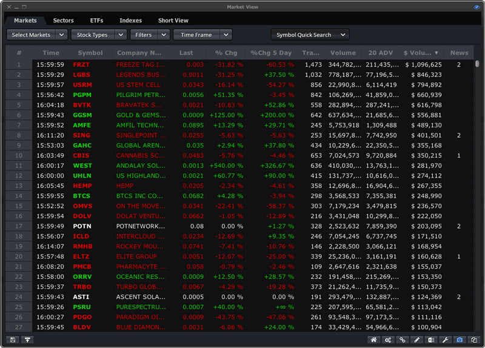485x348 pixels.
Task: Click the home icon in bottom toolbar
Action: coord(374,340)
